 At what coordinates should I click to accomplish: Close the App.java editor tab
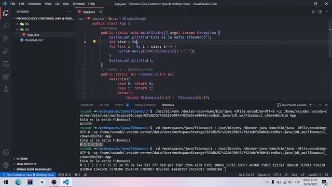[x=101, y=12]
